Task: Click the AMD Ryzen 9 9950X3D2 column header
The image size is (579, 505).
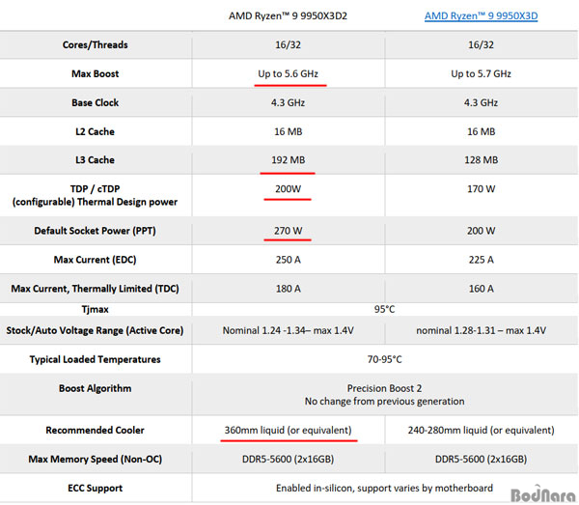Action: click(x=286, y=15)
